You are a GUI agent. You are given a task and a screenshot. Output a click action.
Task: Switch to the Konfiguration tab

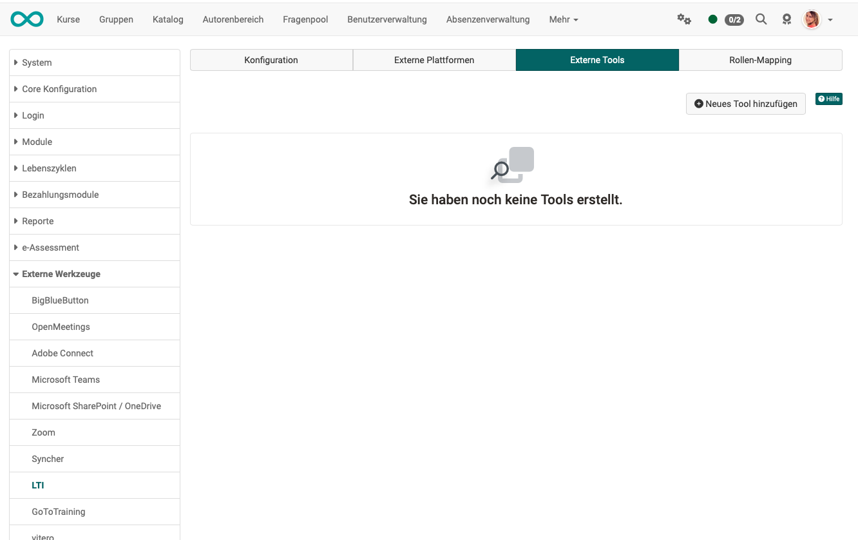pos(271,60)
